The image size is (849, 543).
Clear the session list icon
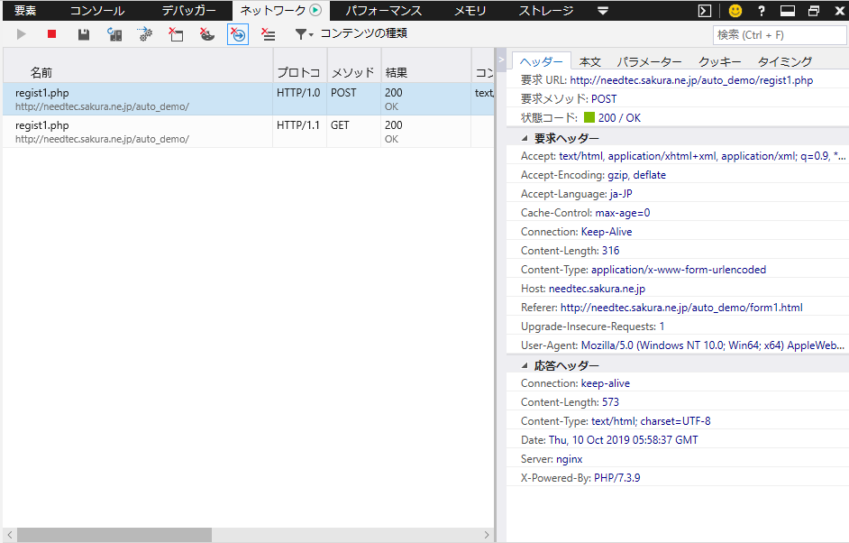pos(269,34)
